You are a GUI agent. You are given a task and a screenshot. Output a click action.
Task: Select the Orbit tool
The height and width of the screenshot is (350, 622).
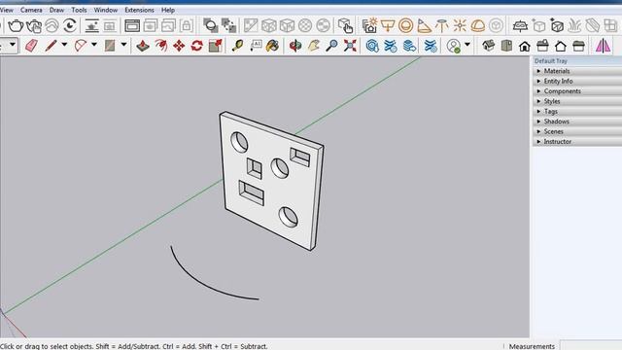click(x=295, y=46)
